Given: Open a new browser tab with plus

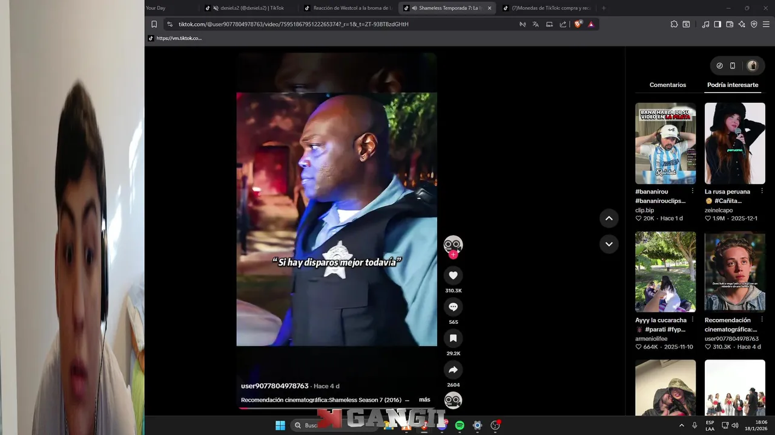Looking at the screenshot, I should [x=604, y=8].
